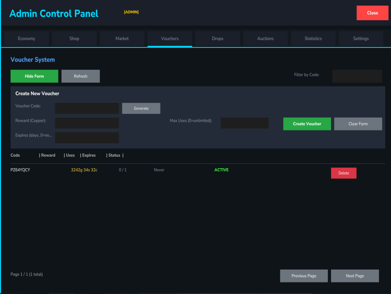Focus the Expires days input field
The width and height of the screenshot is (391, 294).
[87, 138]
